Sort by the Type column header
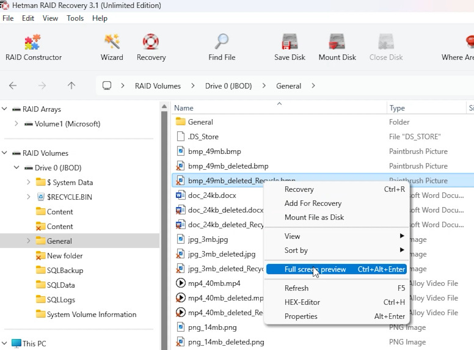Viewport: 474px width, 350px height. tap(426, 108)
